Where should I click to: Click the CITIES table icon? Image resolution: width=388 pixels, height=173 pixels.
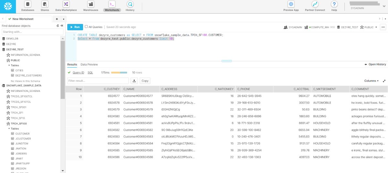(13, 70)
